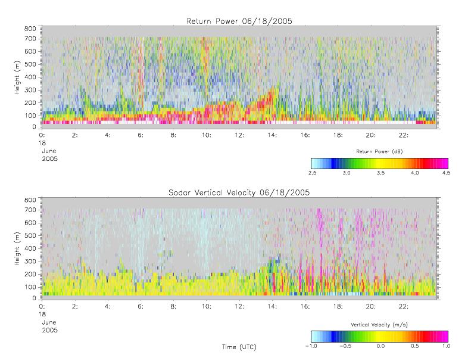Image resolution: width=471 pixels, height=364 pixels.
Task: Click the 600 height tick in Return Power plot
Action: tap(30, 51)
